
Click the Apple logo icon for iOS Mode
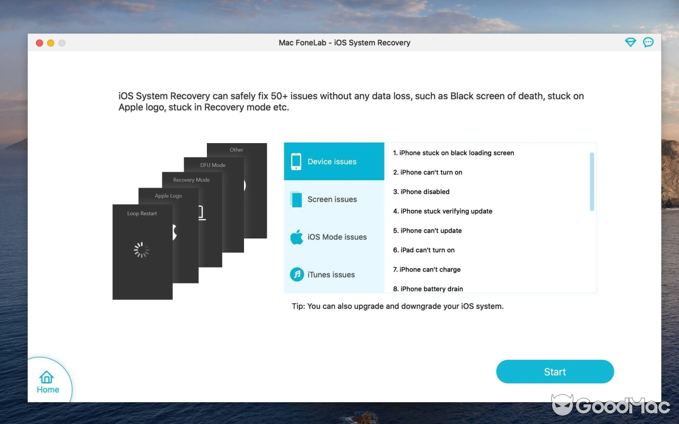297,237
